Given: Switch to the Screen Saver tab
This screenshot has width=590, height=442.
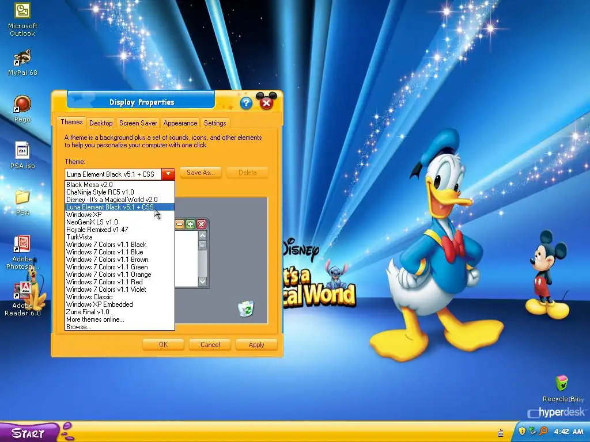Looking at the screenshot, I should click(138, 123).
